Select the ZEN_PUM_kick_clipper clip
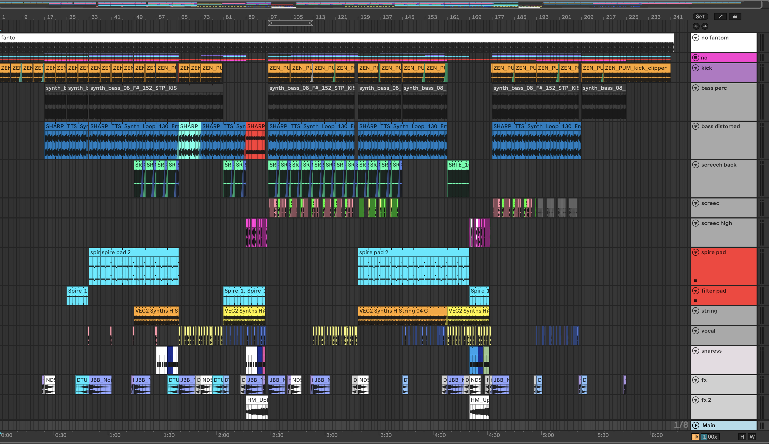This screenshot has width=769, height=444. pyautogui.click(x=636, y=68)
